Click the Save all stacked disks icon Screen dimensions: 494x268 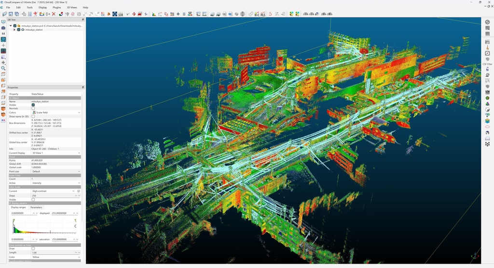click(17, 14)
